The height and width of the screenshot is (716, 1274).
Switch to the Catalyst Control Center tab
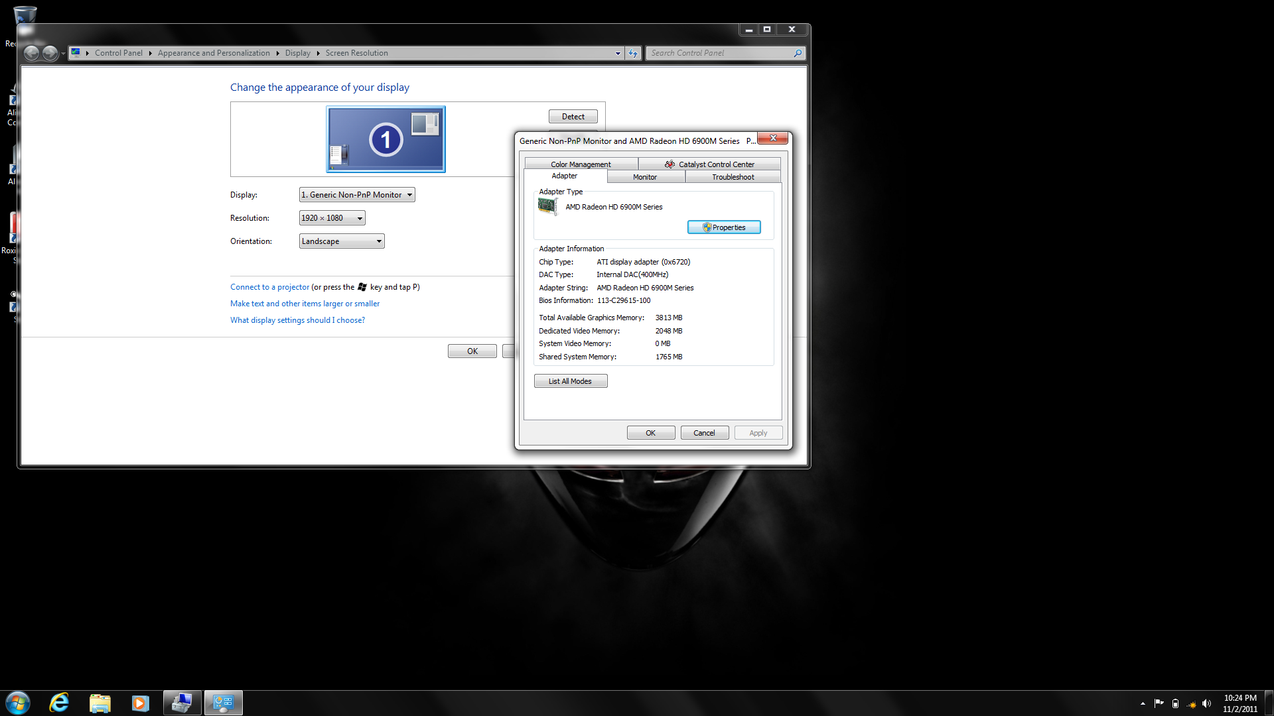coord(709,164)
